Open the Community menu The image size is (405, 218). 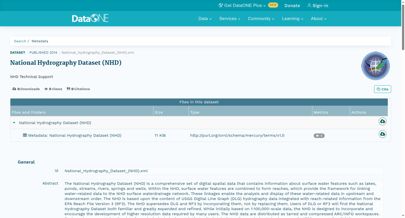[x=261, y=19]
